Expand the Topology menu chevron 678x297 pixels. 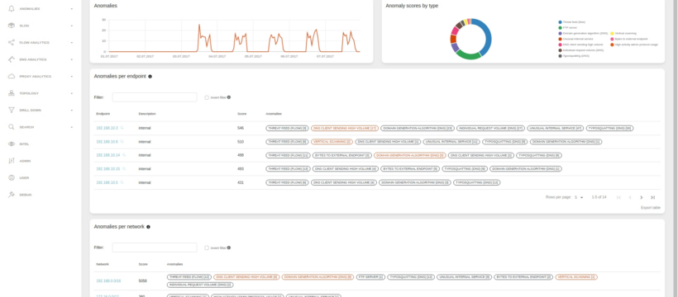tap(72, 93)
